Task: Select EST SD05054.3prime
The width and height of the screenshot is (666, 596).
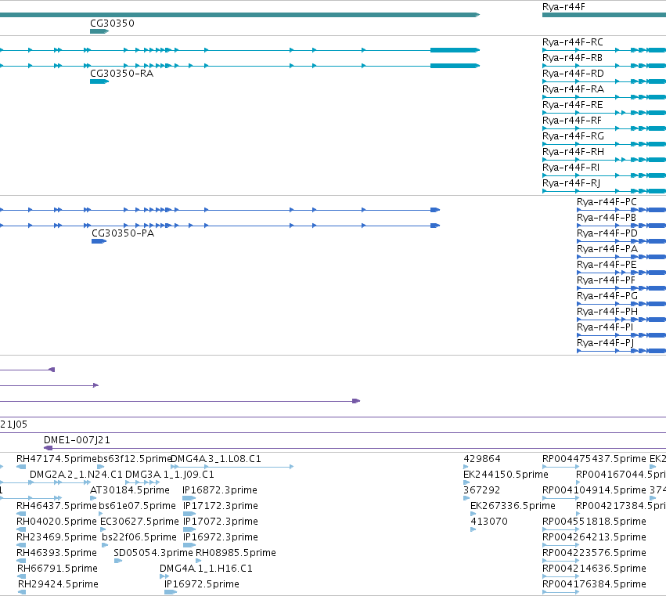Action: pos(153,554)
